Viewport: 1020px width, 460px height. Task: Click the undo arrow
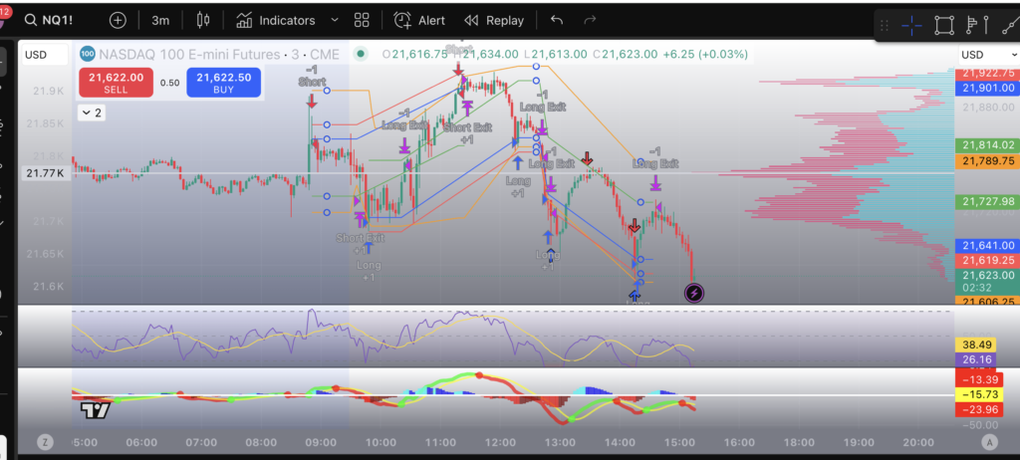557,20
